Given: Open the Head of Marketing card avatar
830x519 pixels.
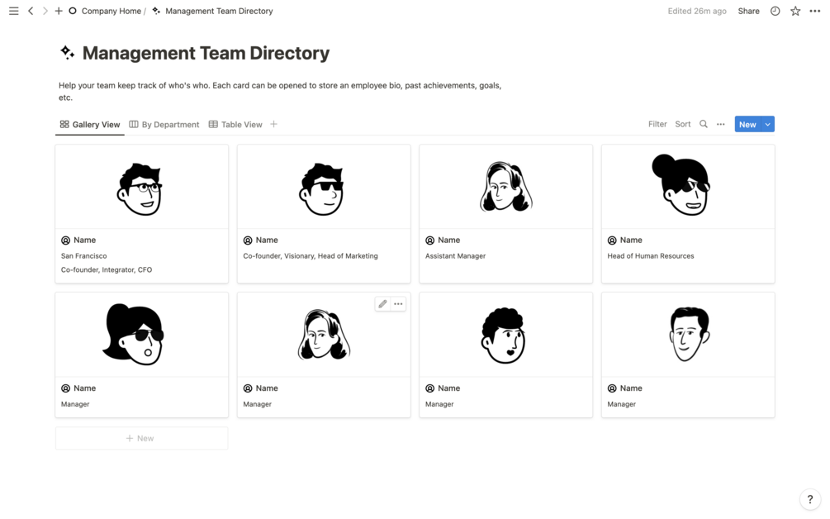Looking at the screenshot, I should coord(322,188).
